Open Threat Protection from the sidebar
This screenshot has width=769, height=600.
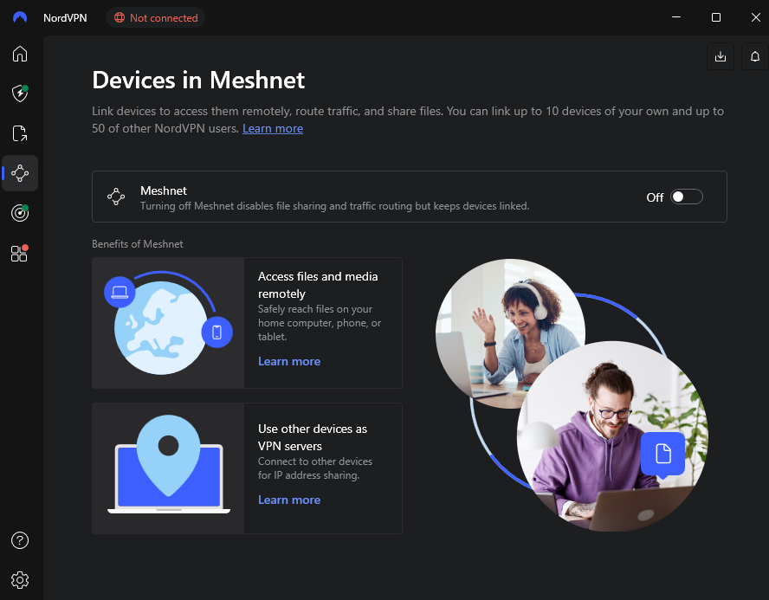[x=20, y=94]
